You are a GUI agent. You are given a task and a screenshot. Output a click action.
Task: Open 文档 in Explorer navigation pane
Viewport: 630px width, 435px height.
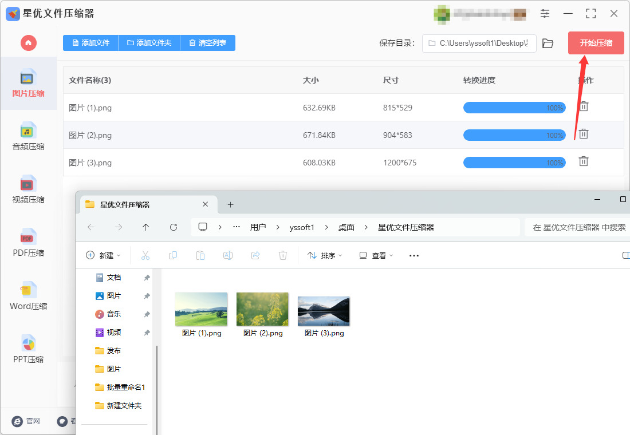(114, 278)
